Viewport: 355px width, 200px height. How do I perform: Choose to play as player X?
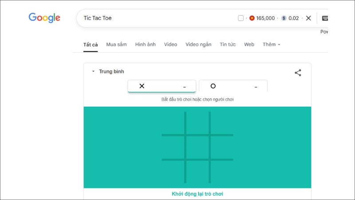(162, 86)
